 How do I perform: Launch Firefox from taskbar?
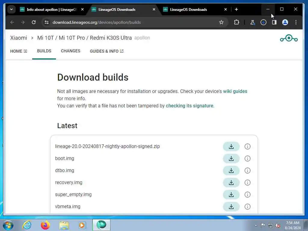[45, 225]
